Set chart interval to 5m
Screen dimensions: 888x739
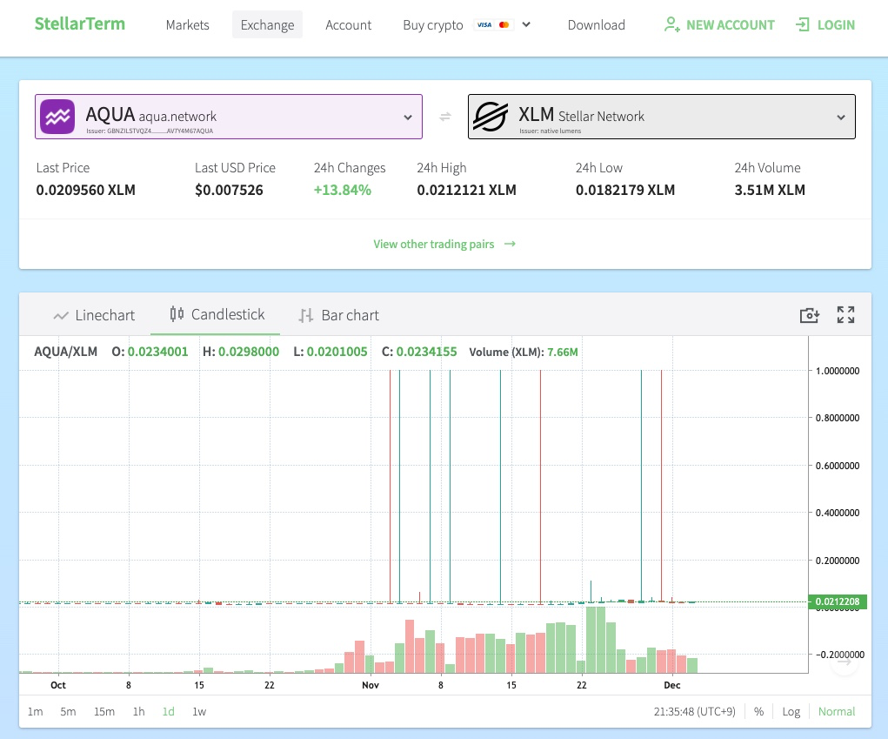pos(68,712)
